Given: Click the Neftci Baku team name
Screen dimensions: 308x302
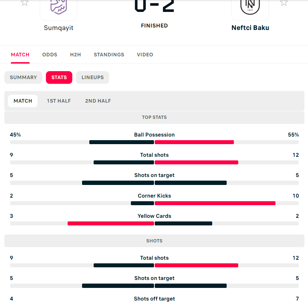Looking at the screenshot, I should (250, 28).
